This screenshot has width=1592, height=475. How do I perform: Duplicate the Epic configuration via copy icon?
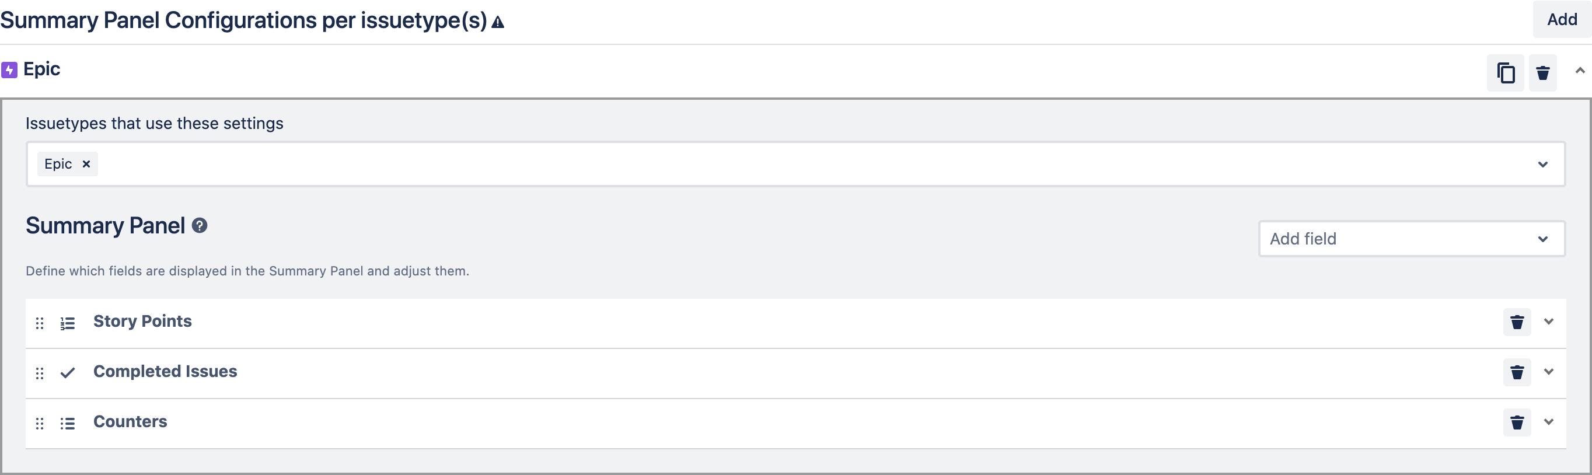[1506, 72]
